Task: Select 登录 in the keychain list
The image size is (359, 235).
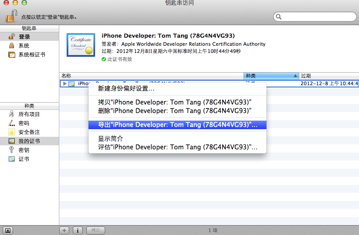Action: pyautogui.click(x=29, y=37)
